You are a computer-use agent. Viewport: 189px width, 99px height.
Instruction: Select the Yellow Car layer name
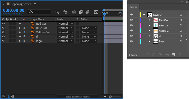(43, 32)
